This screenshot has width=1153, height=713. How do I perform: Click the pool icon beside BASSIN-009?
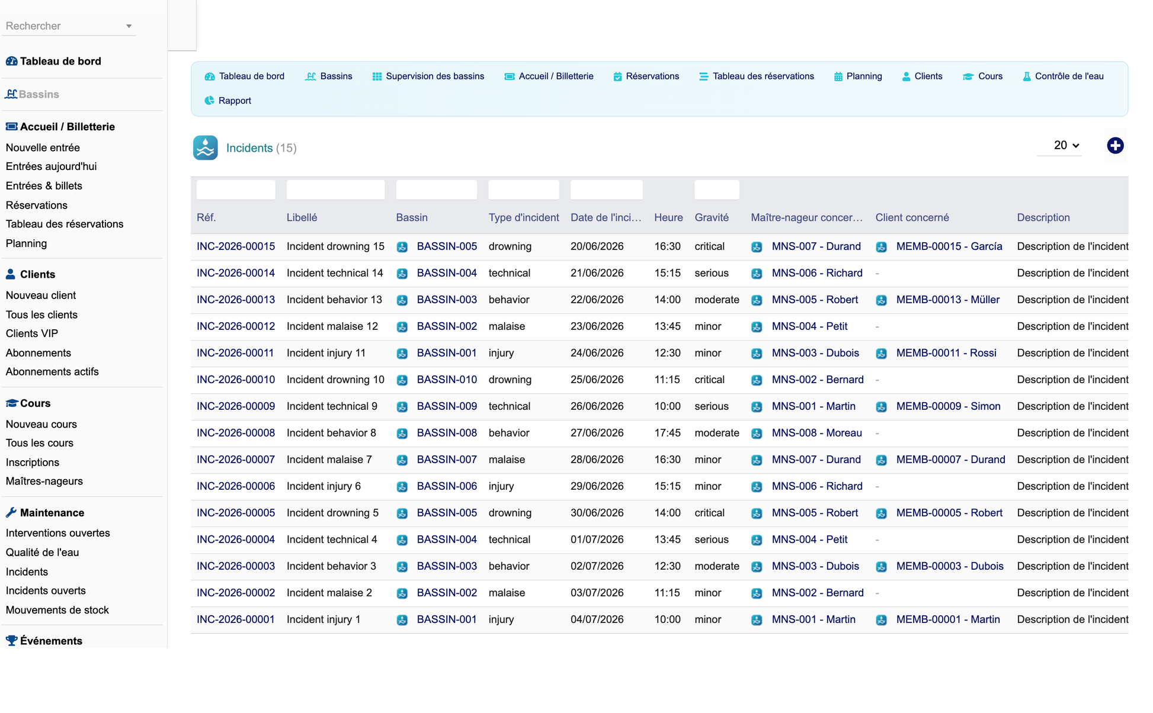pos(402,407)
